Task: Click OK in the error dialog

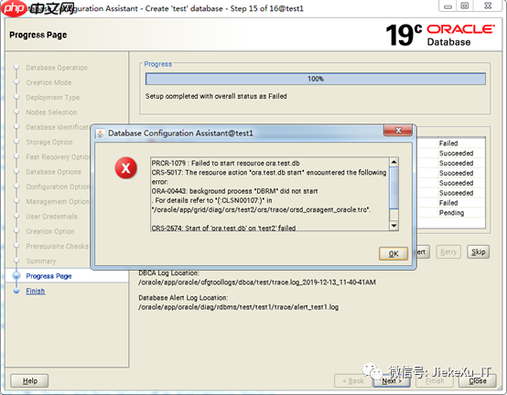Action: click(394, 253)
